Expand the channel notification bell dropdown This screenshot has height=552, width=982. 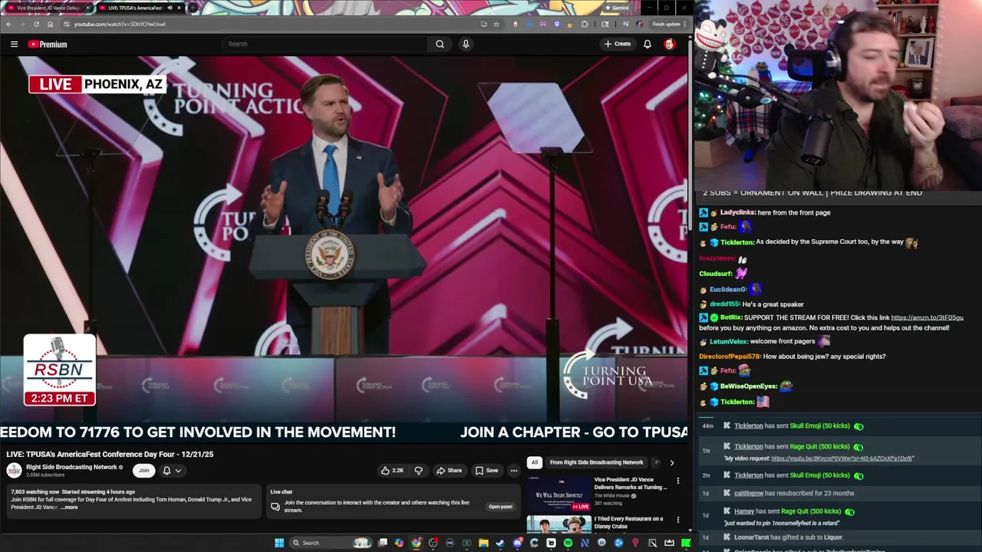point(178,471)
